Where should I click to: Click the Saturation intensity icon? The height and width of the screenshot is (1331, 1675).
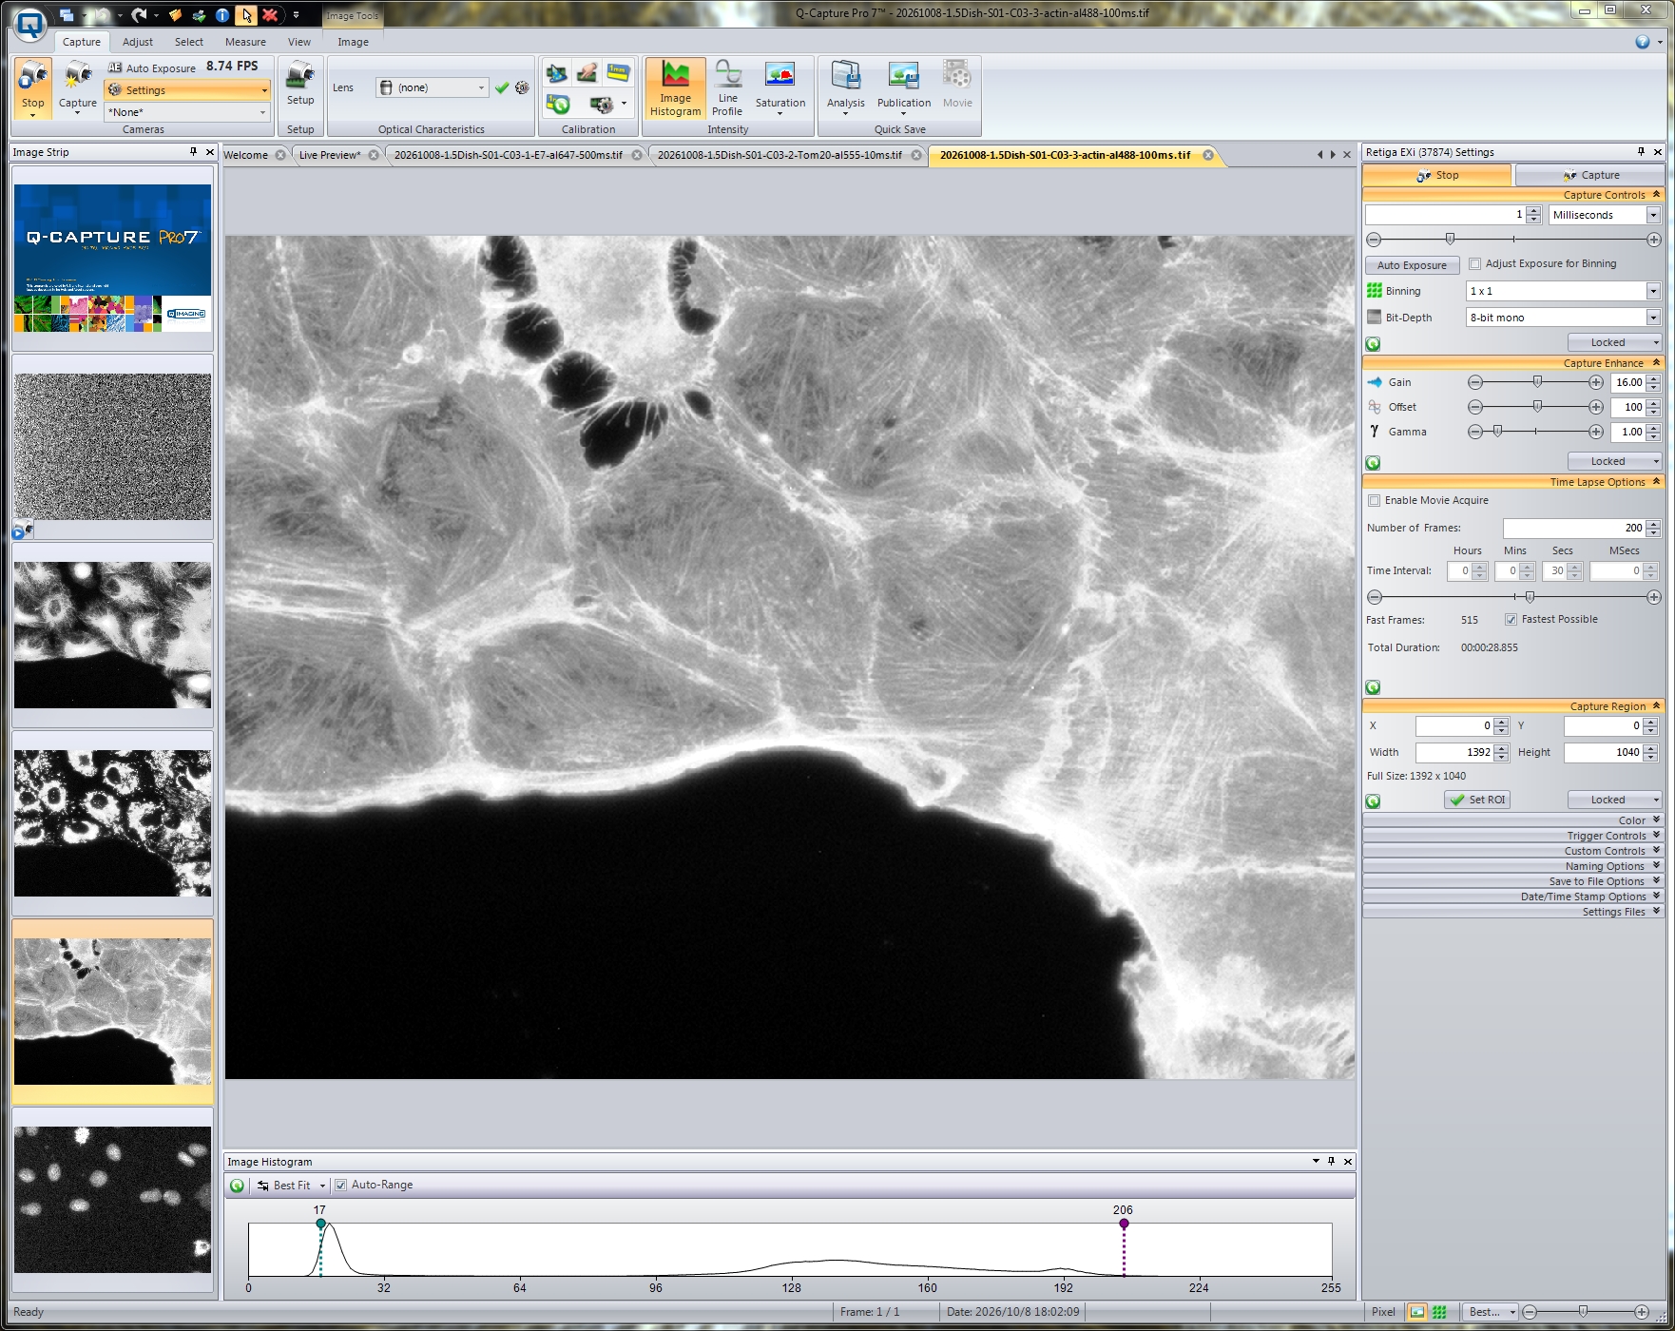tap(780, 88)
